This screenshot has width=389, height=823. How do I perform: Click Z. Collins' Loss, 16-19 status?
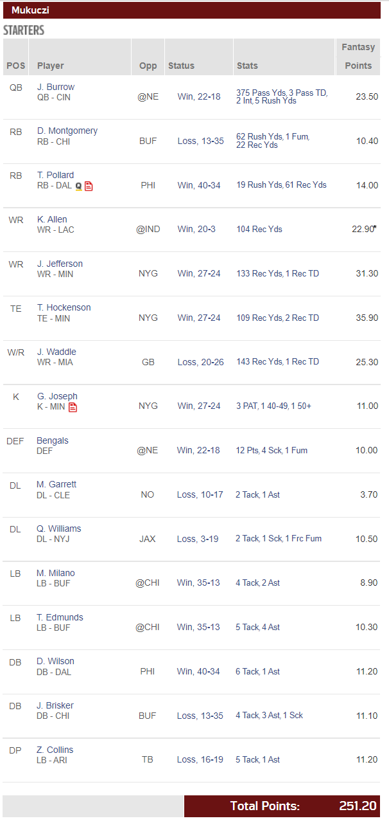click(x=200, y=759)
